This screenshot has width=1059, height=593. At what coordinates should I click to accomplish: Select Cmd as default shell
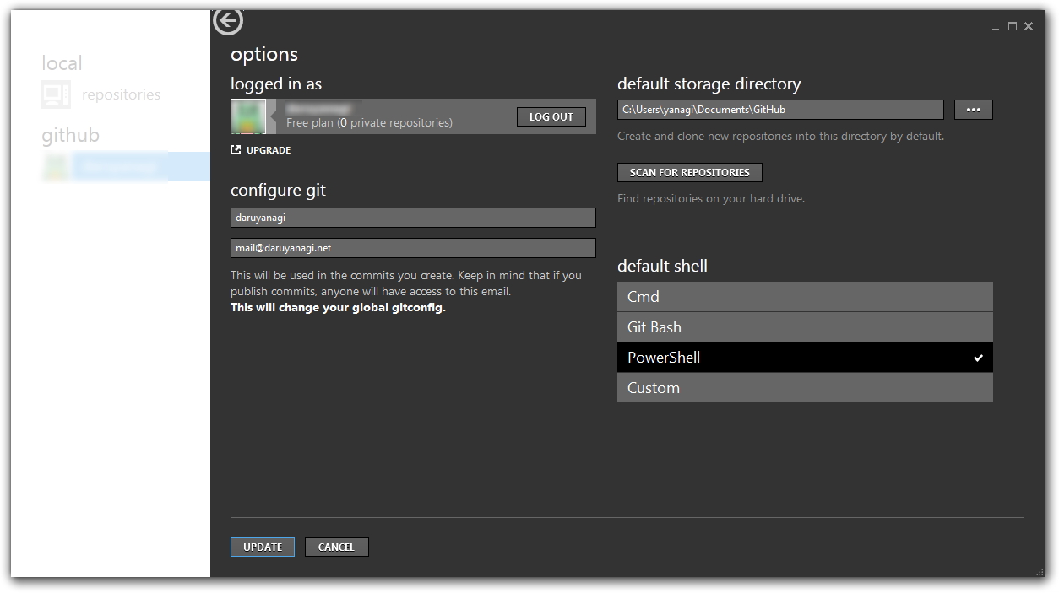click(805, 297)
